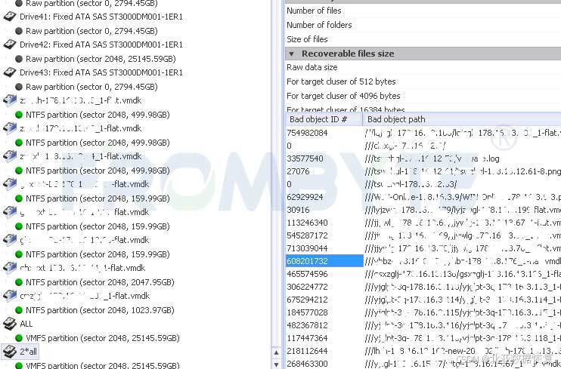
Task: Select Drive41: Fixed ATA SAS ST3000DM001-1ER1
Action: click(x=101, y=17)
